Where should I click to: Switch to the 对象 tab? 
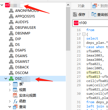(81, 6)
